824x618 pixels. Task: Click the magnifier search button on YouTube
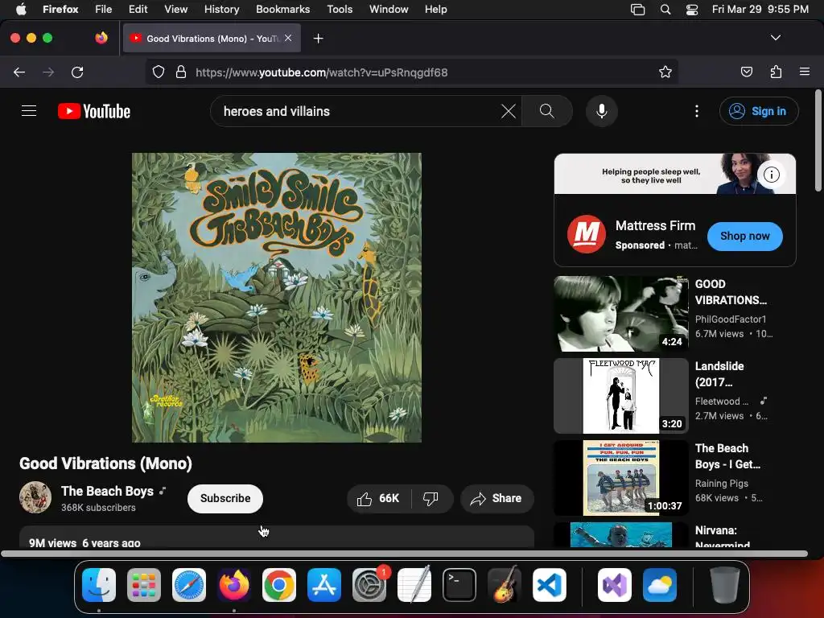(547, 111)
